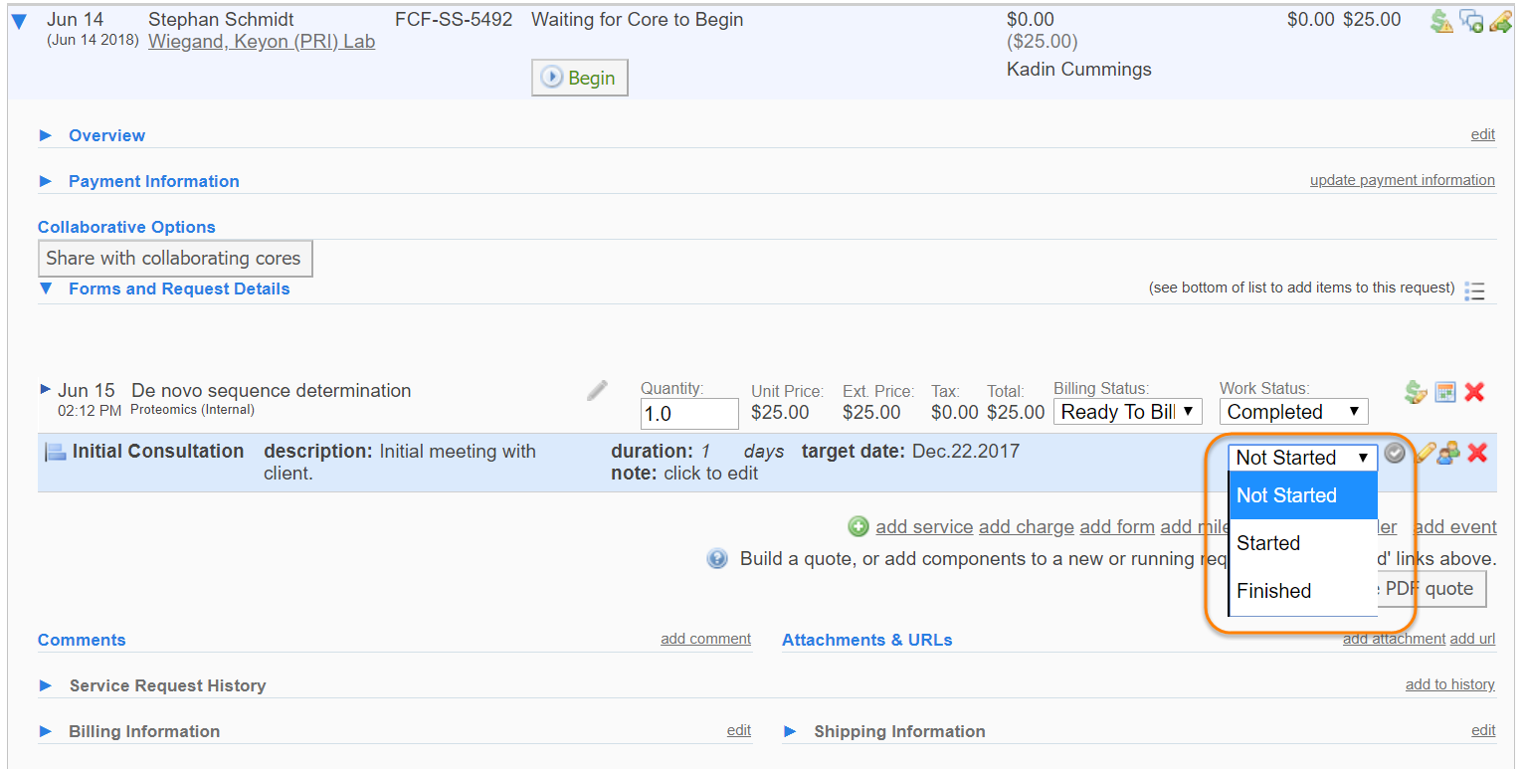Collapse the Jun 14 request row triangle
Image resolution: width=1524 pixels, height=769 pixels.
pos(19,22)
